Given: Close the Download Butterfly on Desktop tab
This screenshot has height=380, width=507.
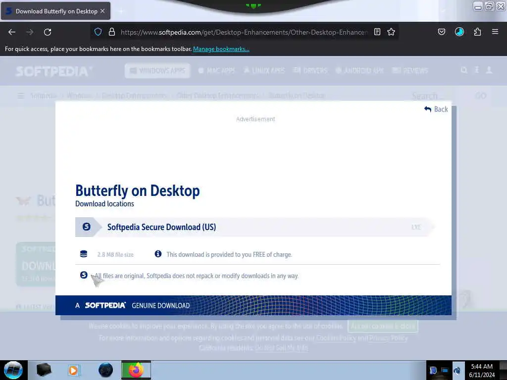Looking at the screenshot, I should 102,11.
